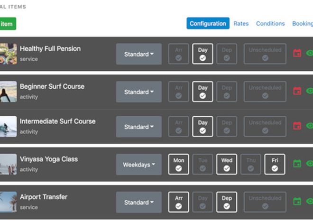Toggle Unscheduled option for Intermediate Surf Course

click(265, 127)
